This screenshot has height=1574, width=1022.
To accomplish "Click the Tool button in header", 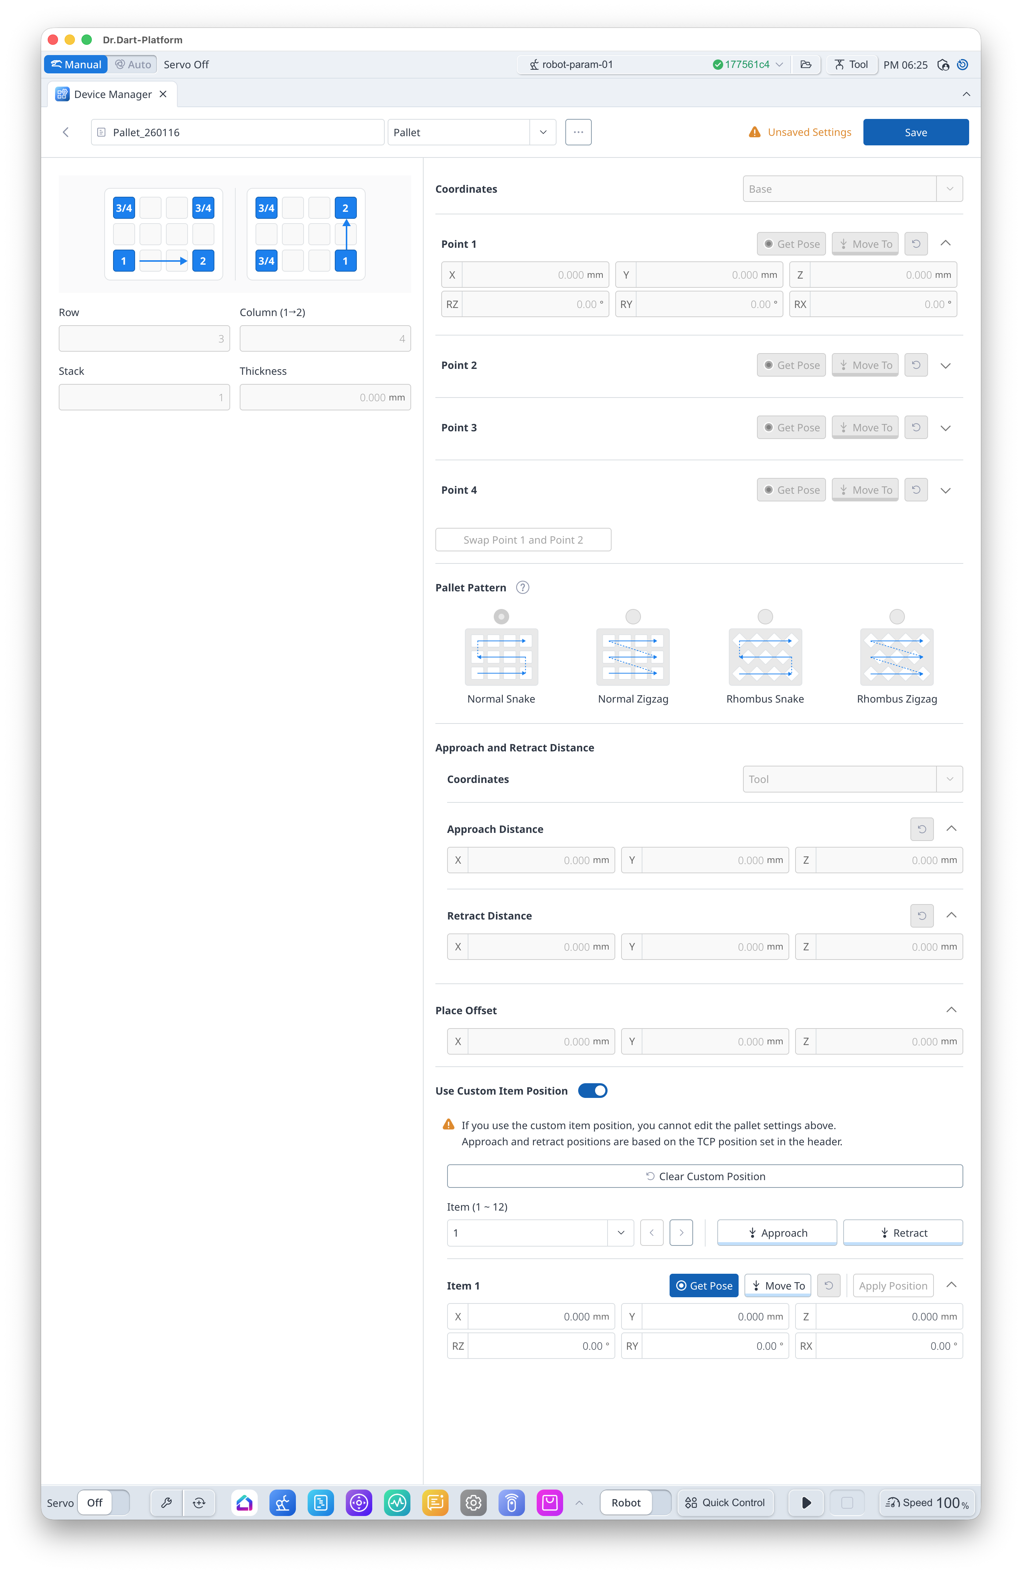I will coord(851,64).
